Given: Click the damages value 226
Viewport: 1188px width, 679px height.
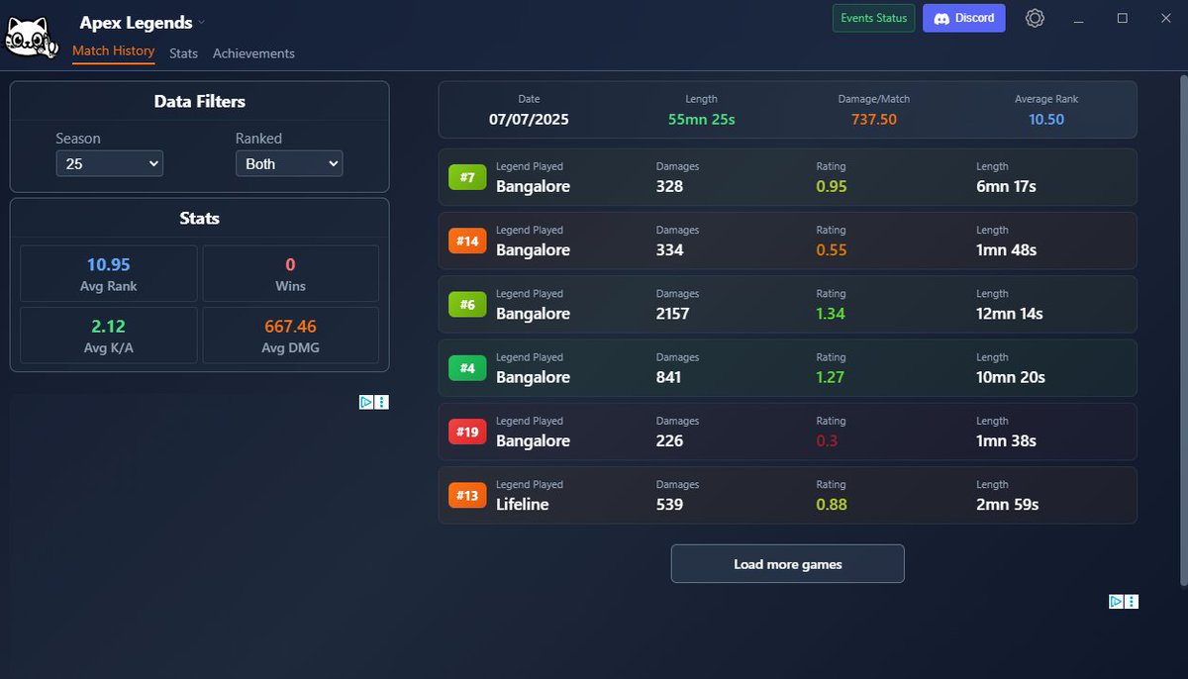Looking at the screenshot, I should click(x=670, y=440).
